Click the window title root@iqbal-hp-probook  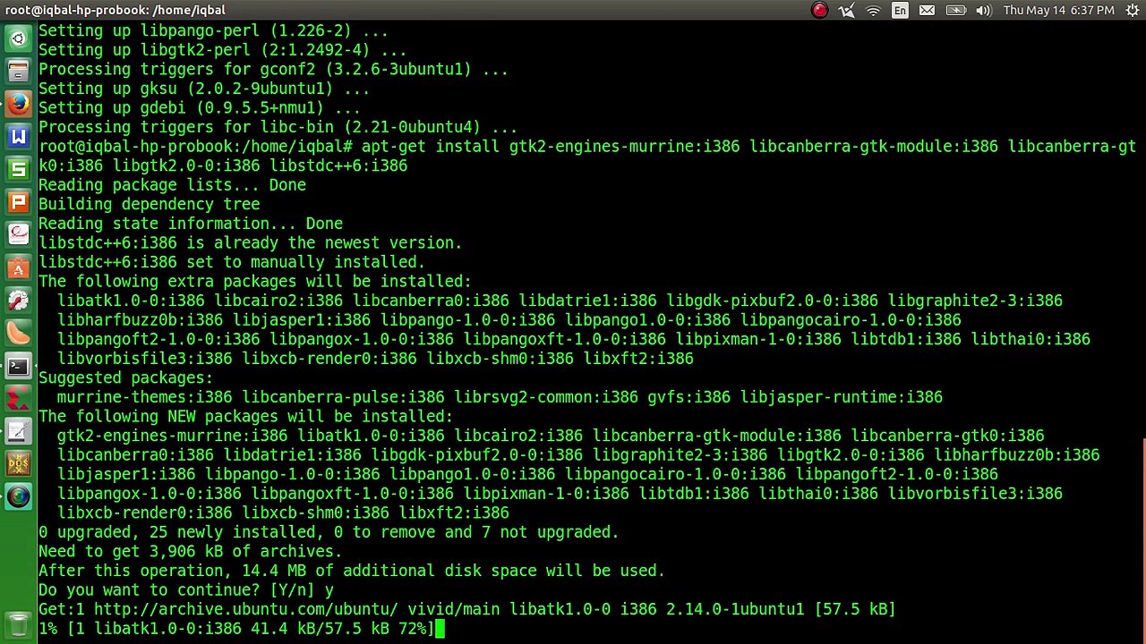click(115, 10)
